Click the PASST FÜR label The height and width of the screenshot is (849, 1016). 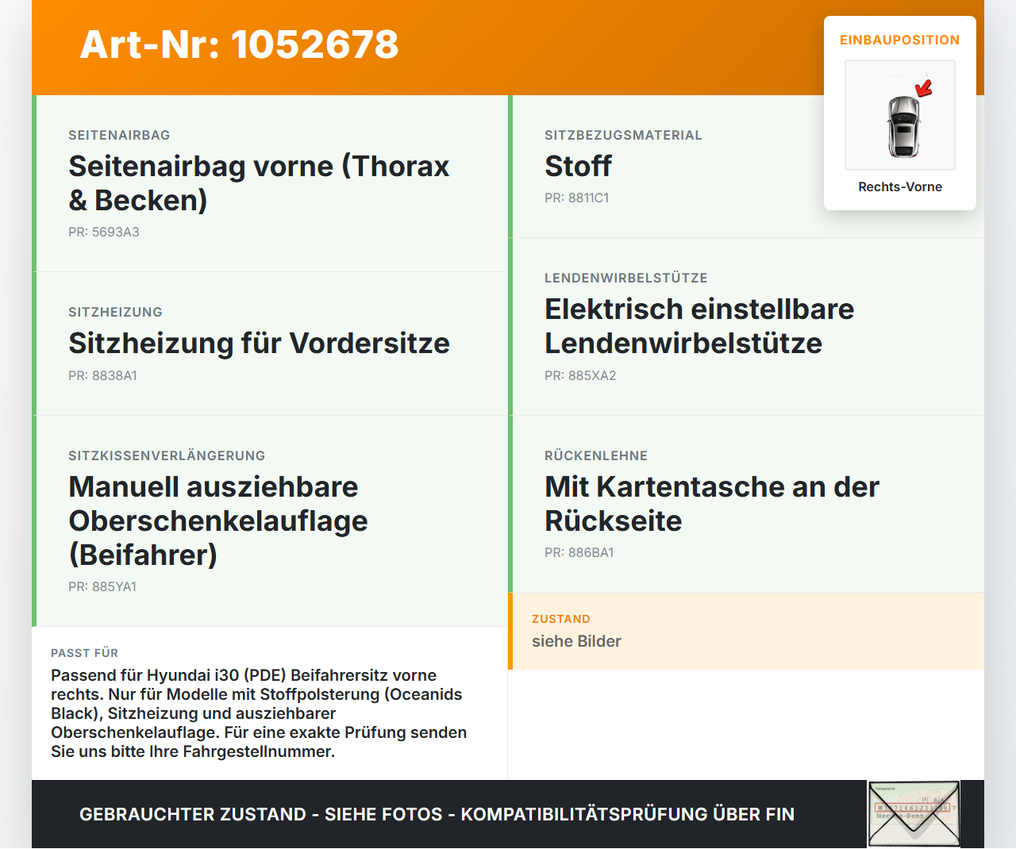(85, 653)
